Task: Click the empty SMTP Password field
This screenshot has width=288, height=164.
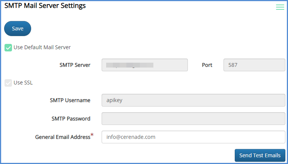Action: click(x=193, y=119)
